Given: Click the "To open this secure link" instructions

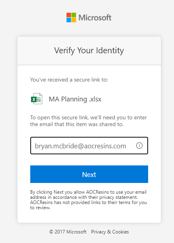Looking at the screenshot, I should point(88,121).
